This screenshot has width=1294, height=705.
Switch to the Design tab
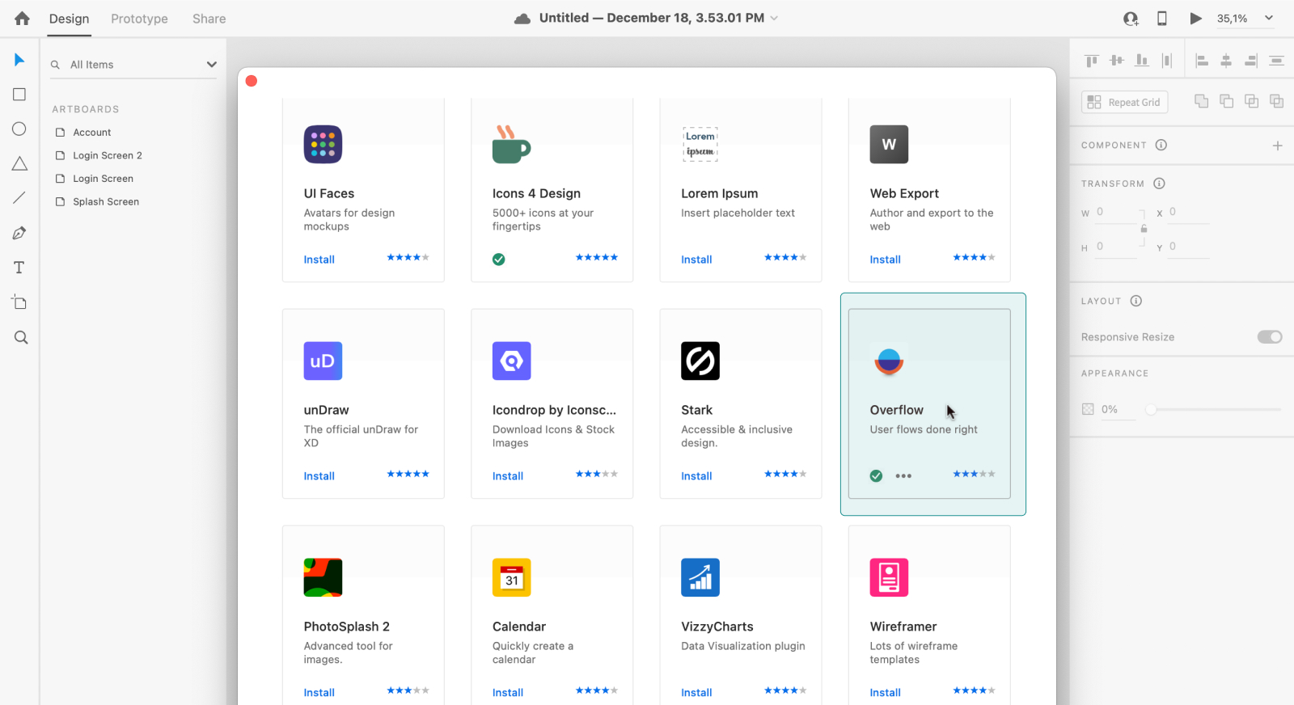coord(69,19)
